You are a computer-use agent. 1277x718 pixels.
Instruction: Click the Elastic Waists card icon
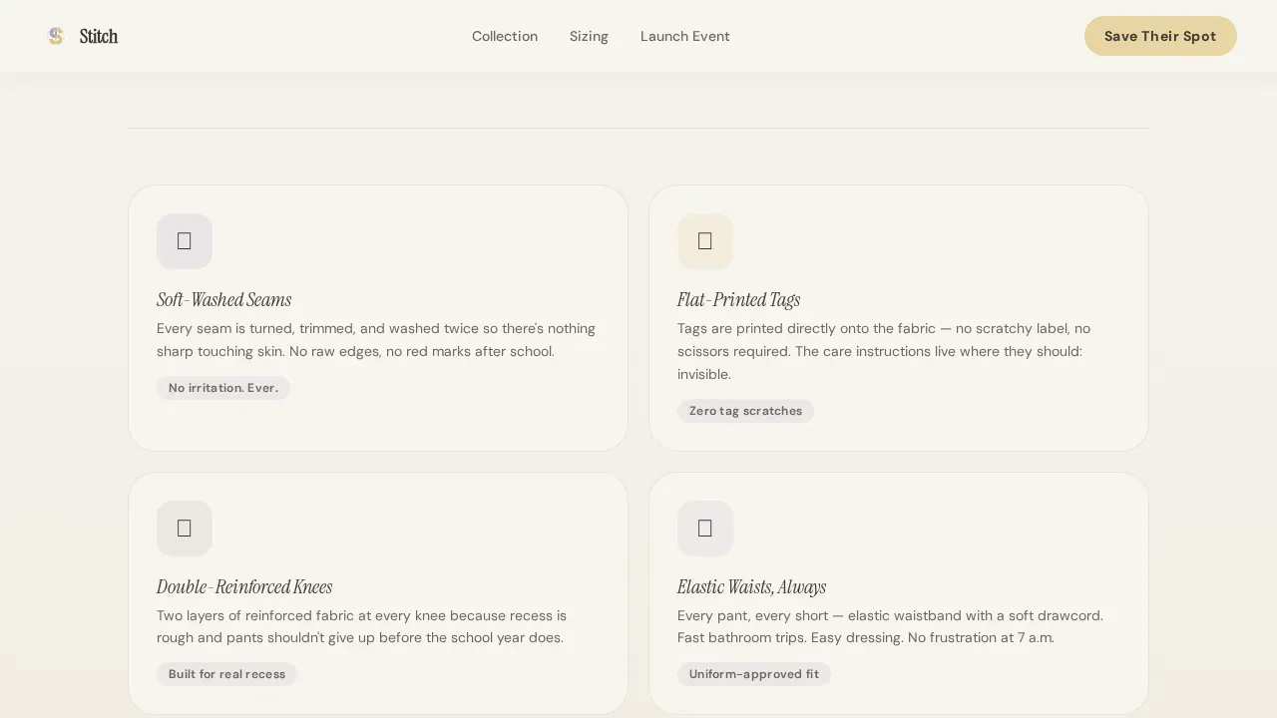coord(705,529)
